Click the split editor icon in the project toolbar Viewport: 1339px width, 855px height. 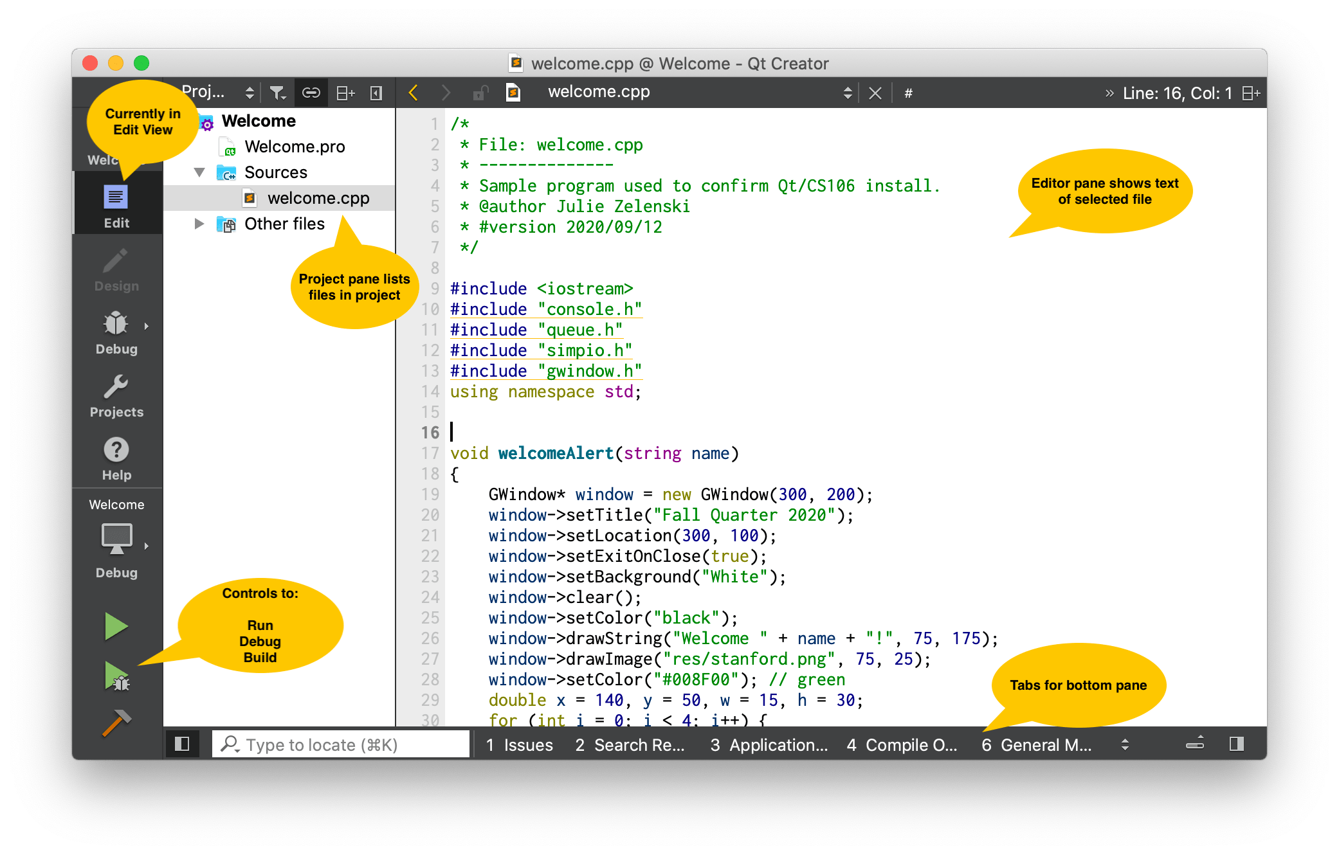[345, 92]
